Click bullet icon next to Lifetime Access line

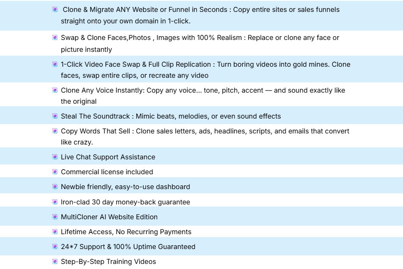pos(55,232)
